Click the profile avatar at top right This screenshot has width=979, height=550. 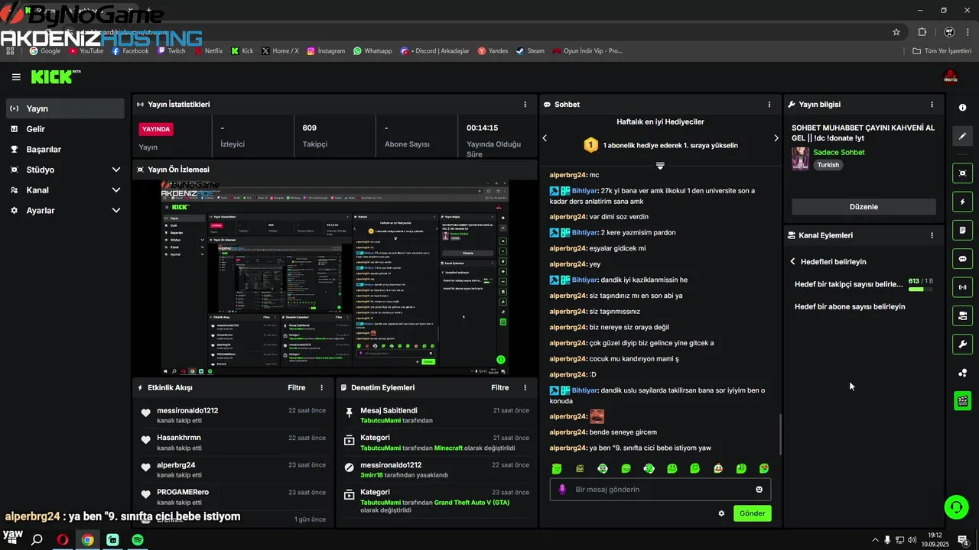950,76
